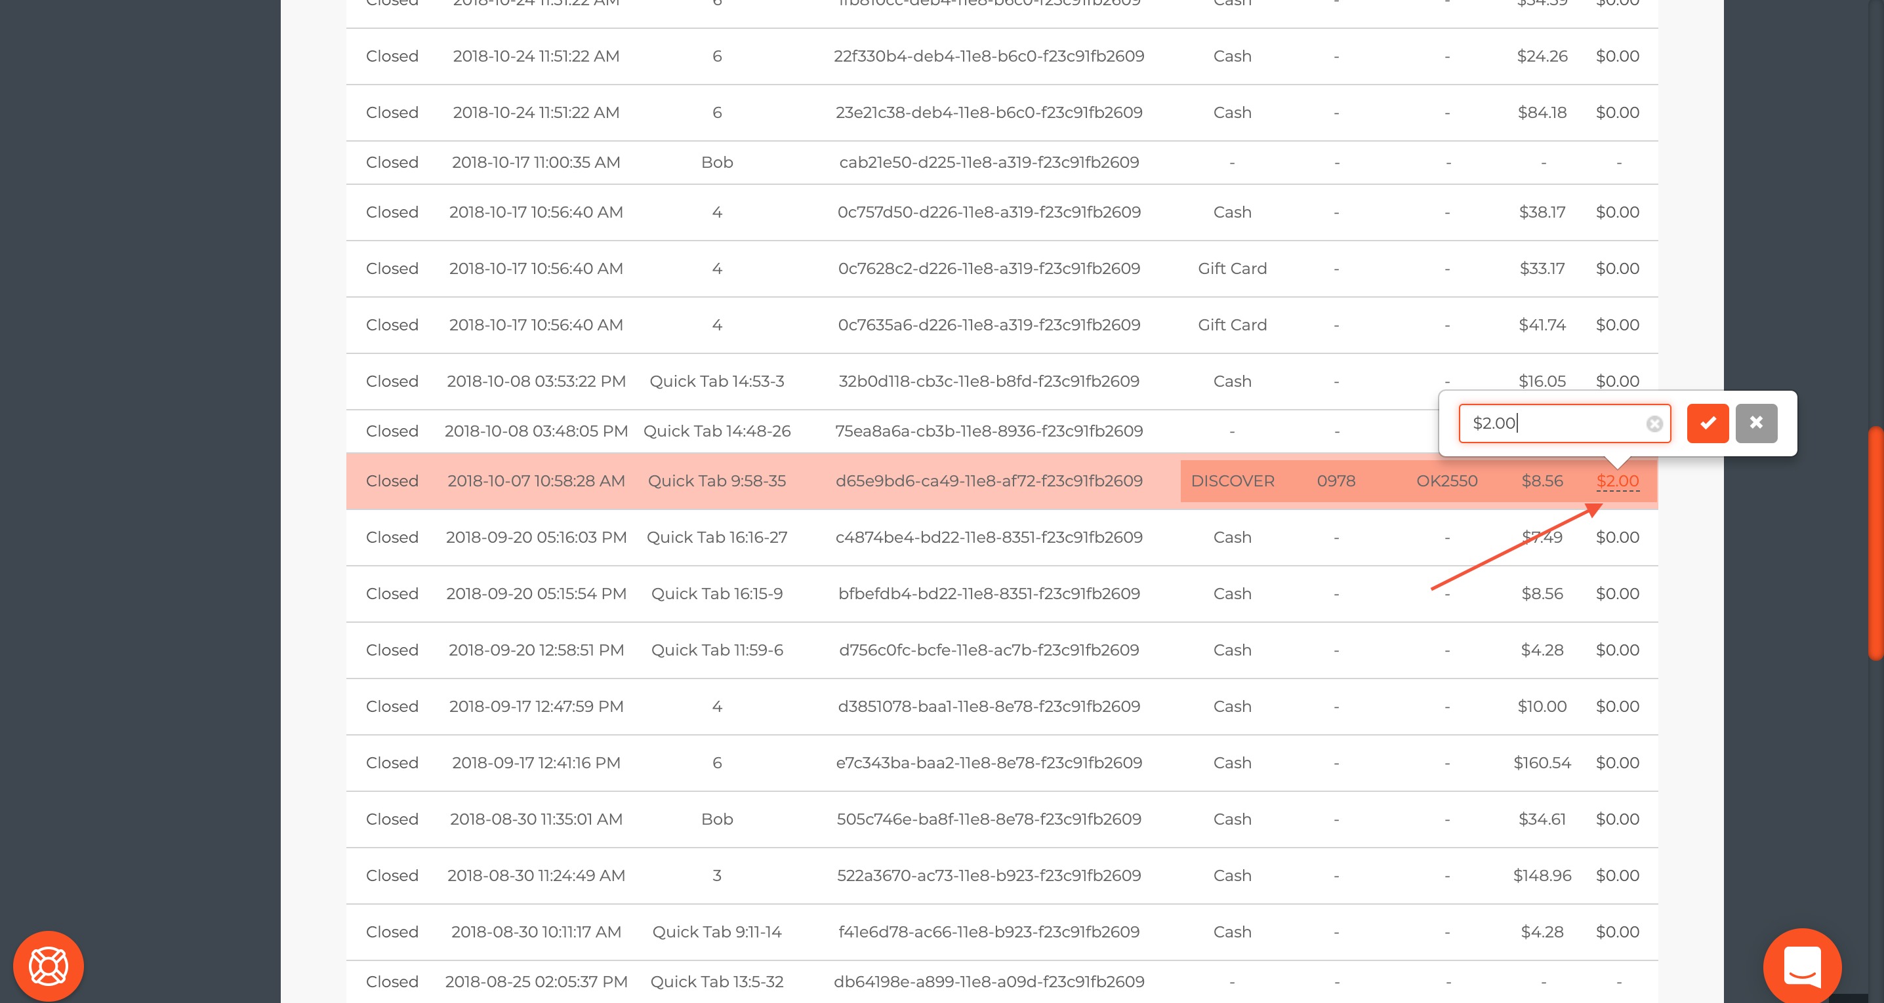Image resolution: width=1884 pixels, height=1003 pixels.
Task: Select Quick Tab 16:16-27 entry
Action: click(716, 538)
